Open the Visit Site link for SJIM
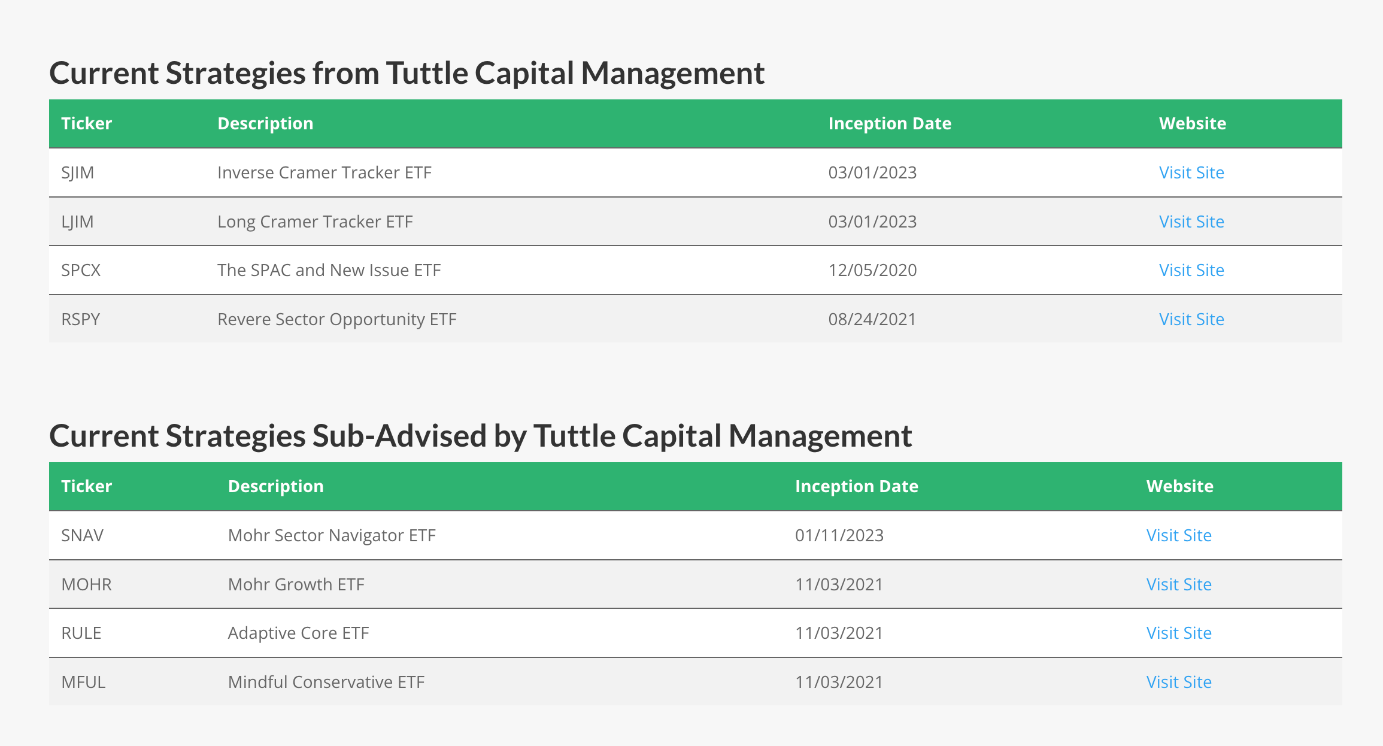The image size is (1383, 746). pyautogui.click(x=1191, y=172)
